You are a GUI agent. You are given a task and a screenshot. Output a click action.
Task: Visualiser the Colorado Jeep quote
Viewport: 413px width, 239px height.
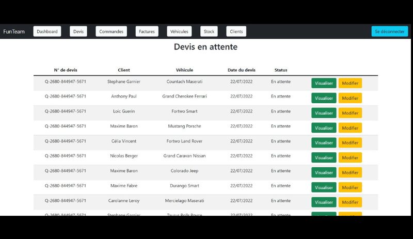[324, 172]
